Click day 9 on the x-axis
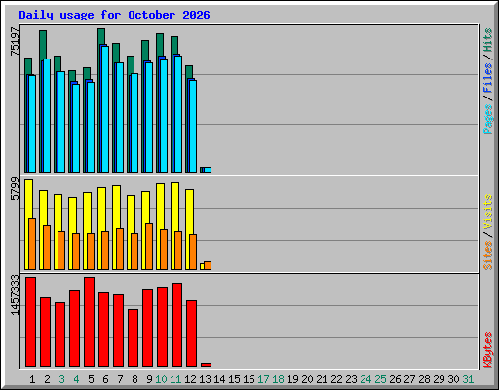The width and height of the screenshot is (499, 390). (x=149, y=379)
